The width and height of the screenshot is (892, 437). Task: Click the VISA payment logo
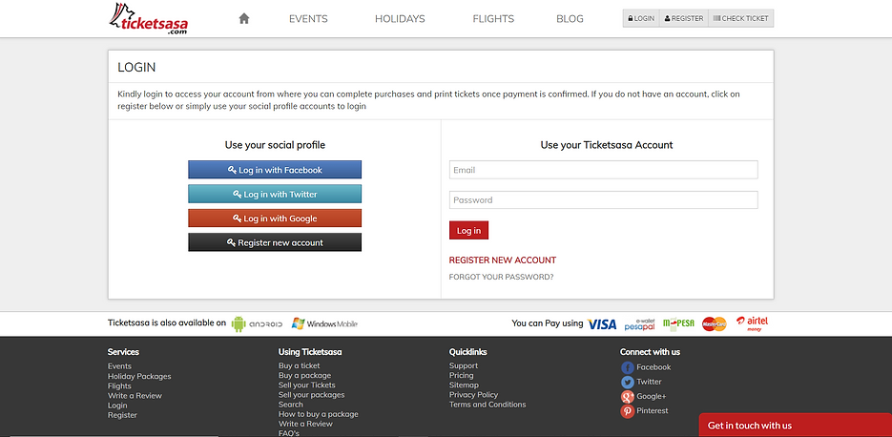pos(602,324)
